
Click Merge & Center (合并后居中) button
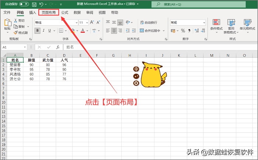coord(150,31)
